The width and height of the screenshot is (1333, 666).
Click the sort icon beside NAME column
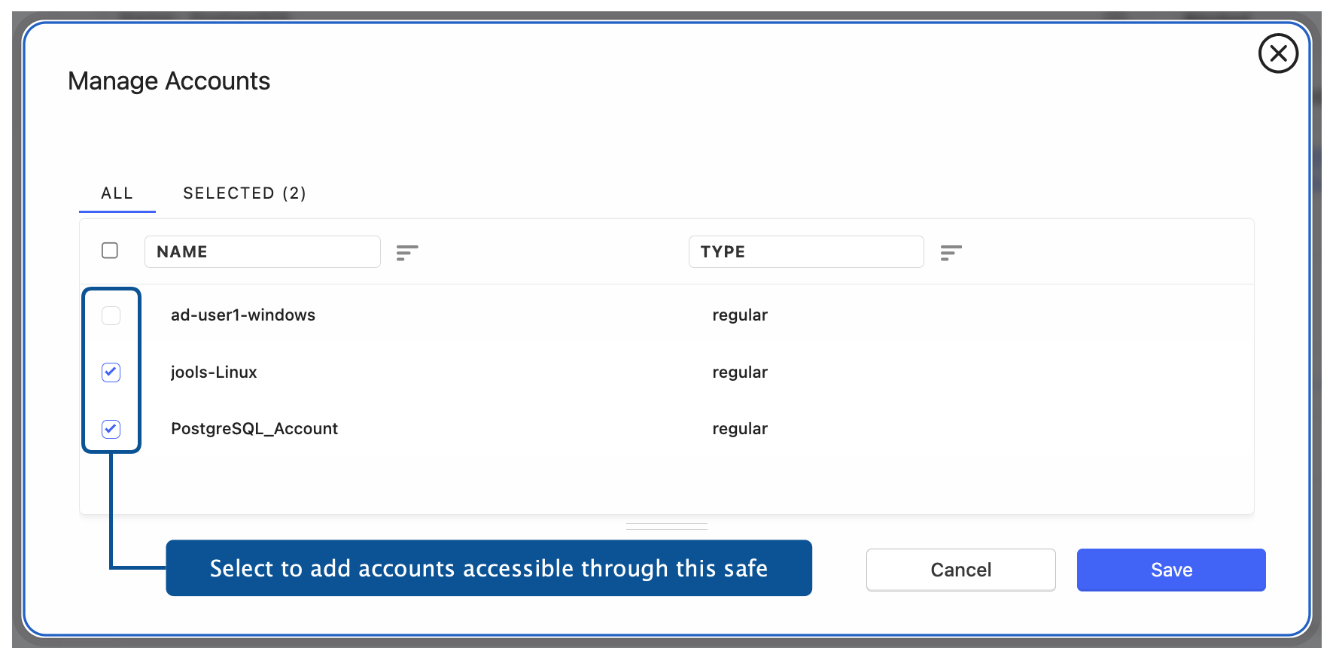point(406,252)
